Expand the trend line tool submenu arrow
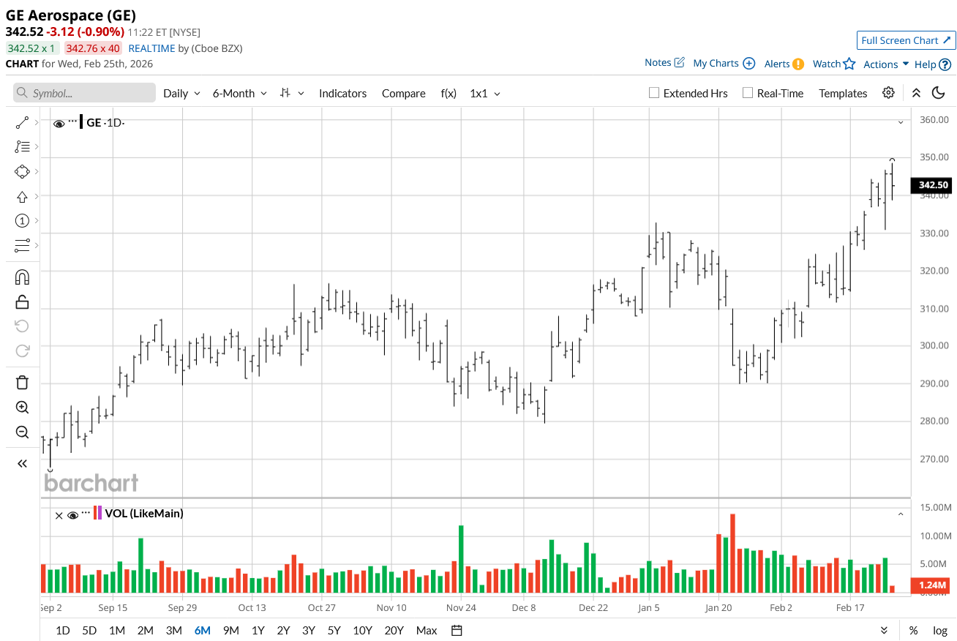This screenshot has height=641, width=957. [x=37, y=122]
